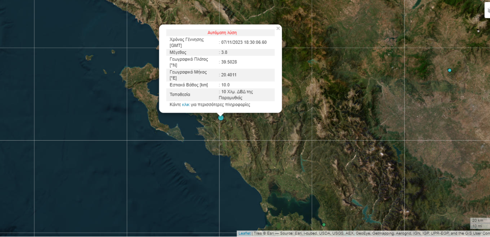The width and height of the screenshot is (490, 237).
Task: Click the 20 km scale bar label
Action: pos(477,220)
